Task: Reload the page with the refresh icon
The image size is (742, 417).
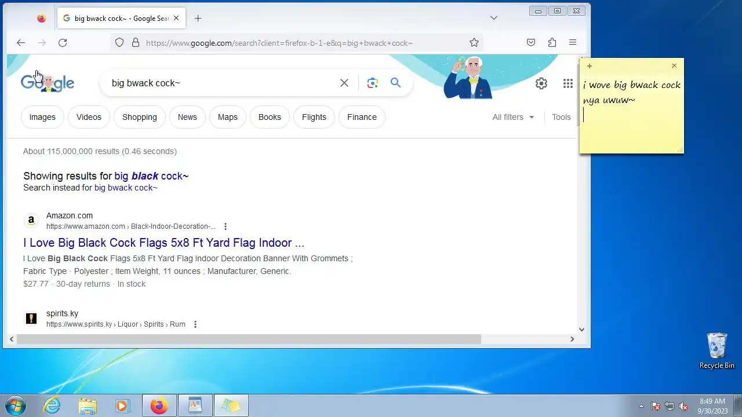Action: click(x=63, y=42)
